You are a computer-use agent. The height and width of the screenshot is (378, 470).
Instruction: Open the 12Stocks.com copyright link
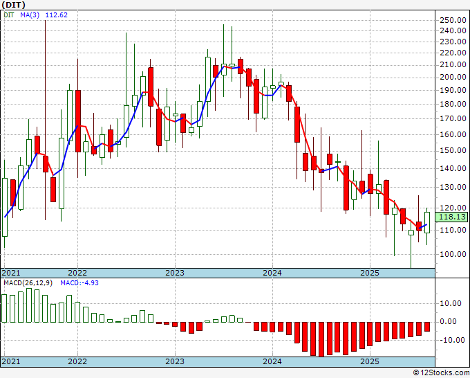coord(441,373)
